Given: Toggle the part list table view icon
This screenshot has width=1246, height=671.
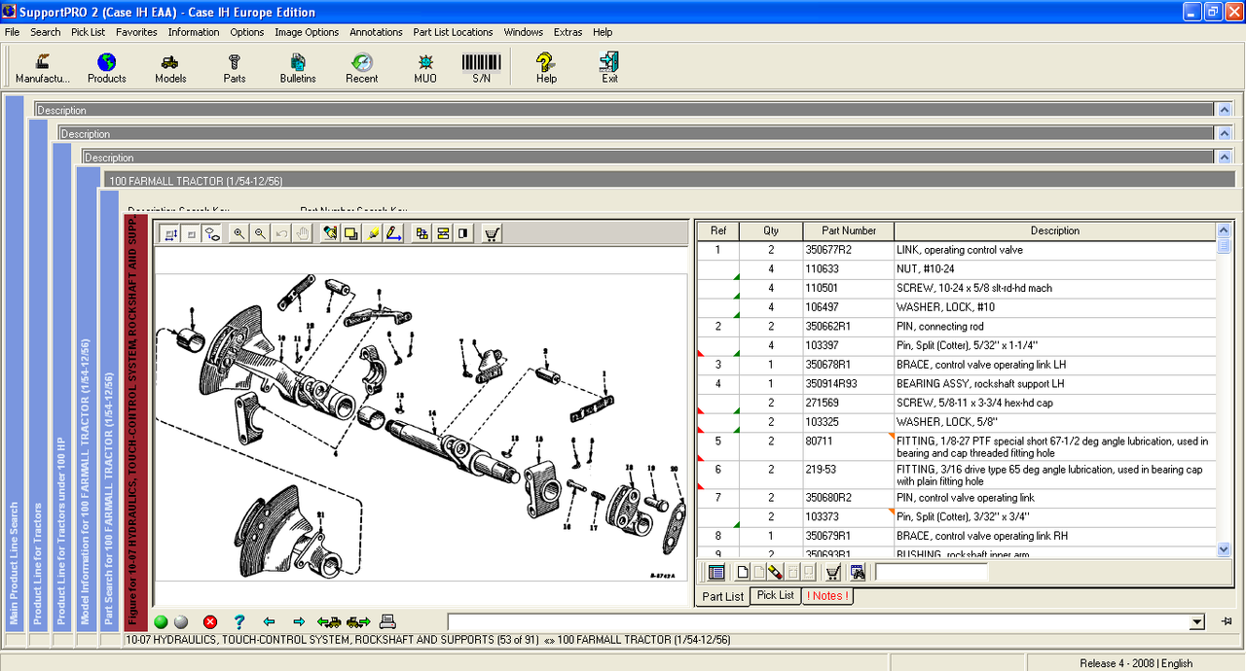Looking at the screenshot, I should click(716, 572).
